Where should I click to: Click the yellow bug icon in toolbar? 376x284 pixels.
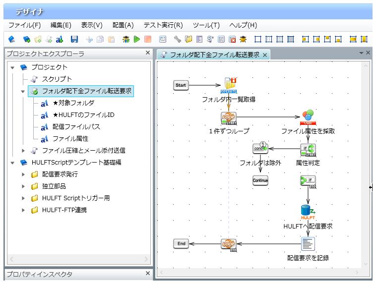point(243,39)
